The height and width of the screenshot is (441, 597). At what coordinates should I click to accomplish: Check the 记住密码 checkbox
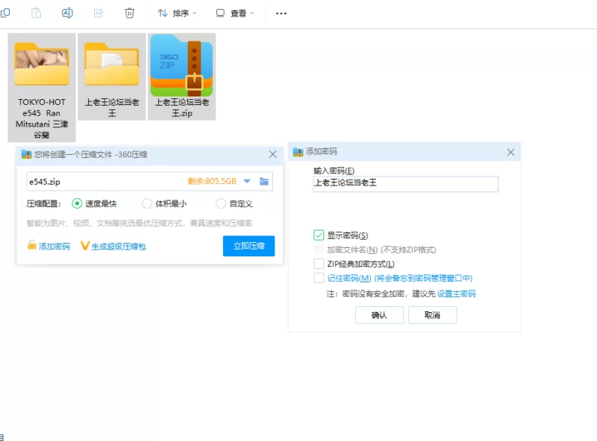tap(319, 278)
